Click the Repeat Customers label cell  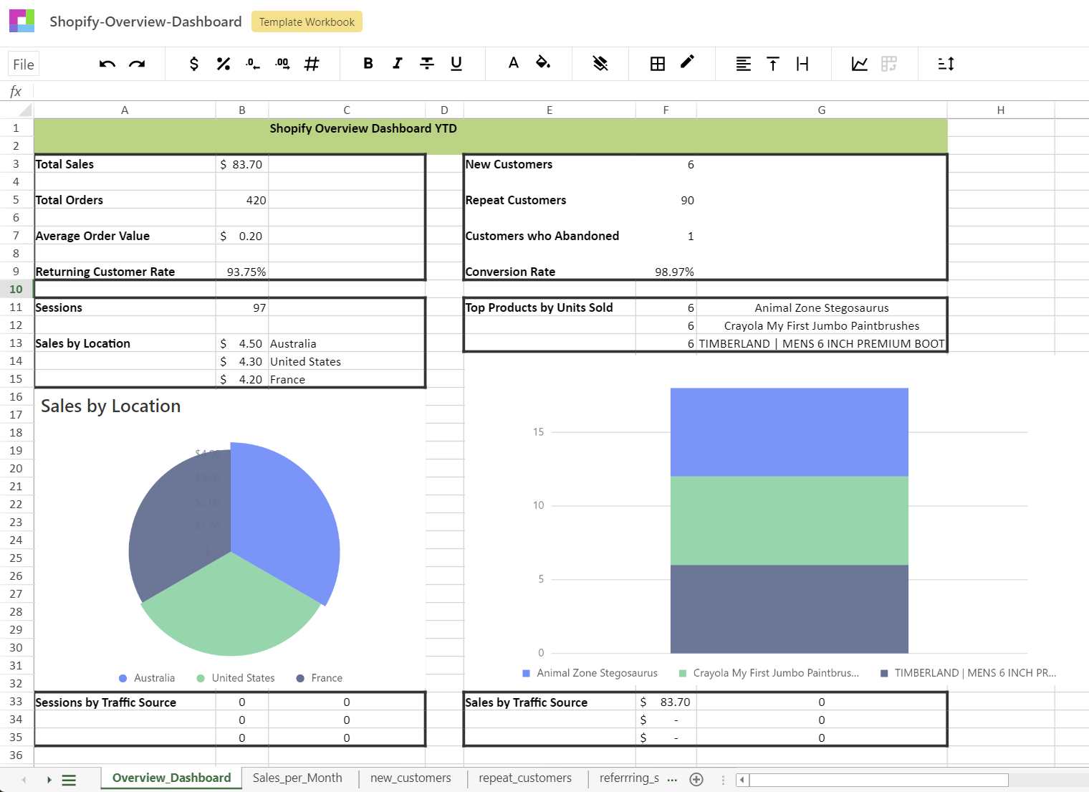pos(550,200)
